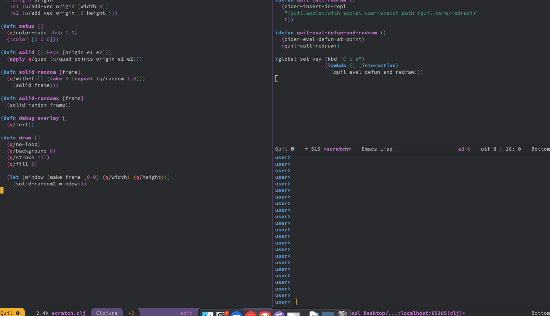This screenshot has height=316, width=550.
Task: Click the '(let [window (make-frame' line
Action: pyautogui.click(x=88, y=177)
